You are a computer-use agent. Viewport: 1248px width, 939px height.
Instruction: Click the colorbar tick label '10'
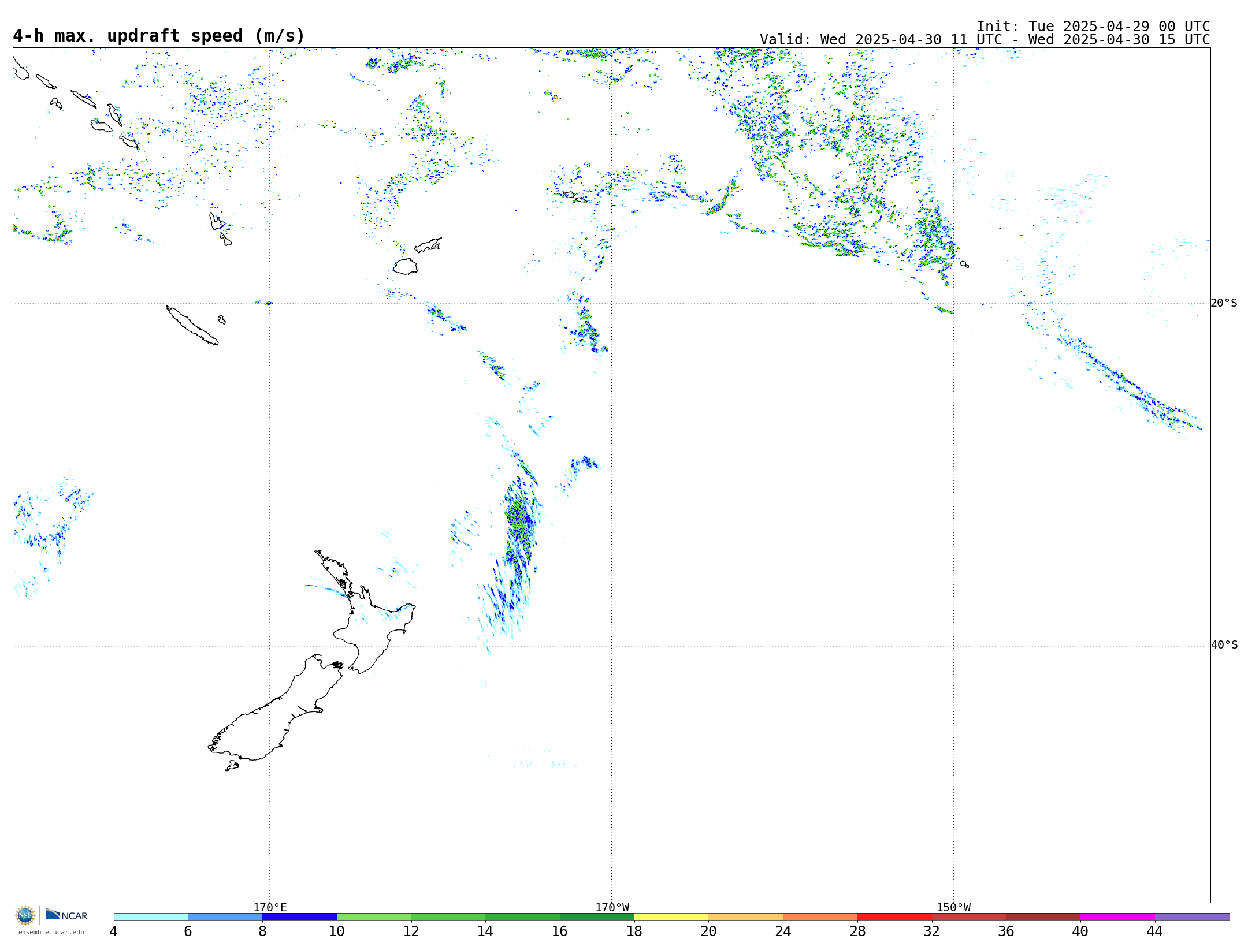click(x=337, y=931)
